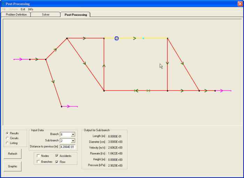
Task: Uncheck the Accidents checkbox
Action: click(57, 156)
